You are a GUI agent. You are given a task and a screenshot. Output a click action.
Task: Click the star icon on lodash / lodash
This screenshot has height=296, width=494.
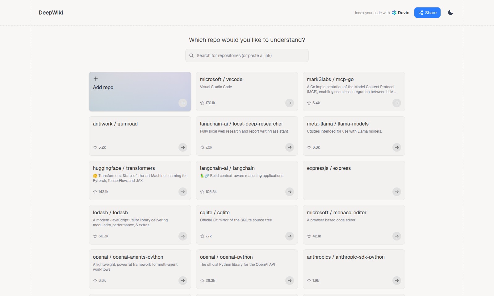[x=95, y=236]
